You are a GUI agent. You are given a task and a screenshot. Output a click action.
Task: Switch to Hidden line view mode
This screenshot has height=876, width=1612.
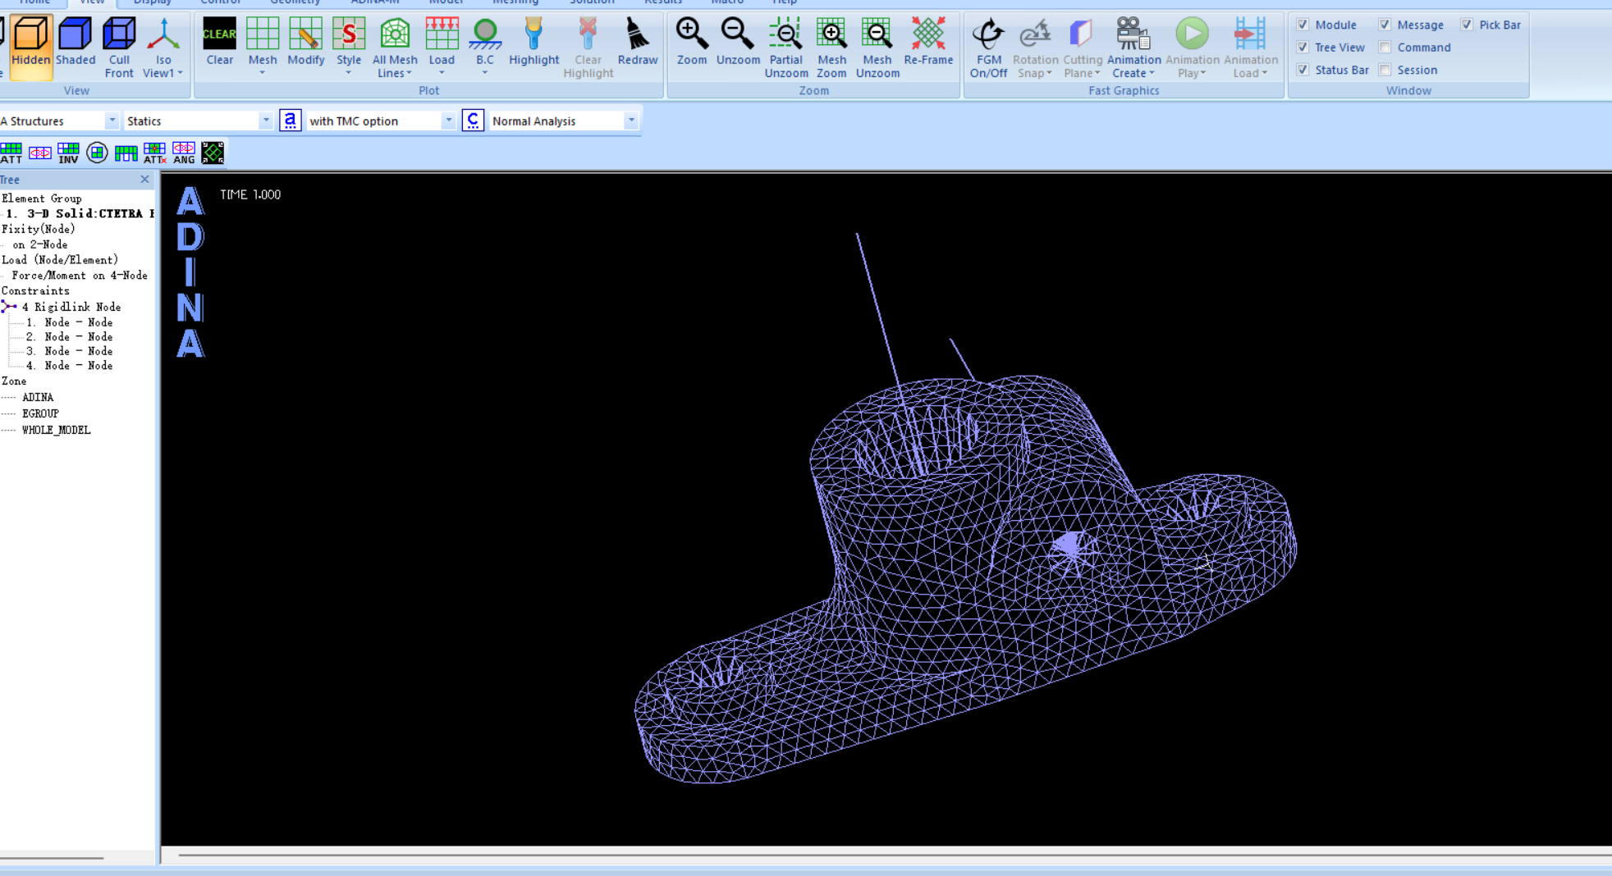[x=31, y=46]
